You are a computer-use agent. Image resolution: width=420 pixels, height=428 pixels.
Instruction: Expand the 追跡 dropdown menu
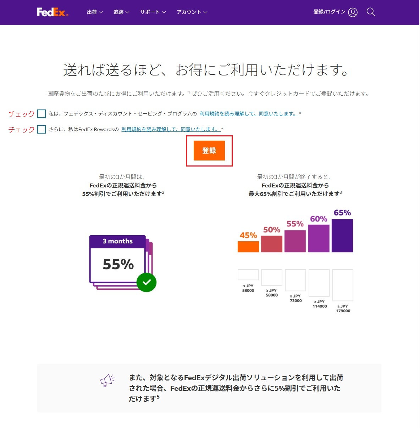point(121,12)
